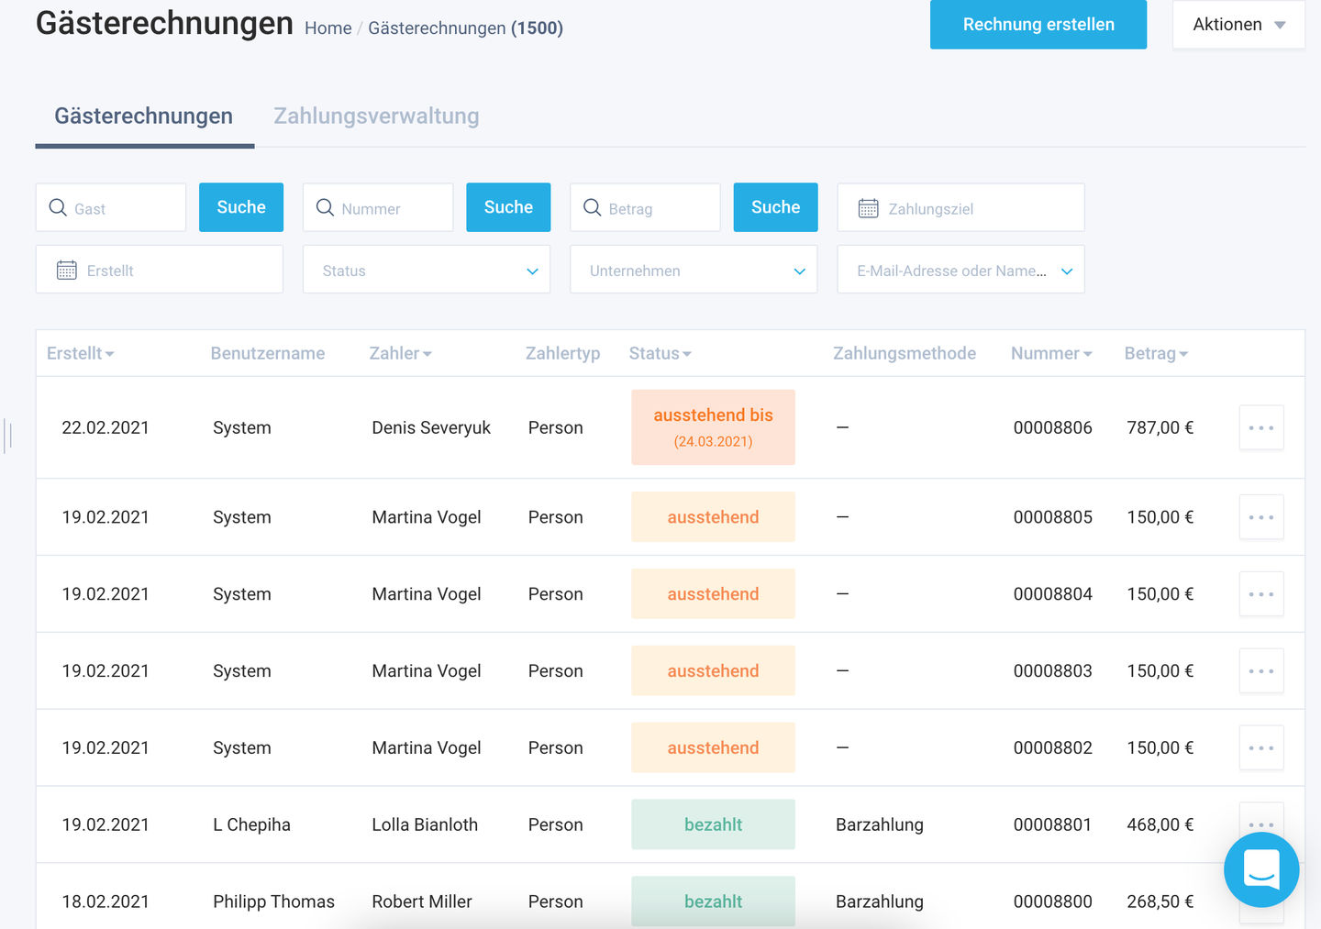The width and height of the screenshot is (1321, 929).
Task: Go to Home breadcrumb link
Action: [x=328, y=28]
